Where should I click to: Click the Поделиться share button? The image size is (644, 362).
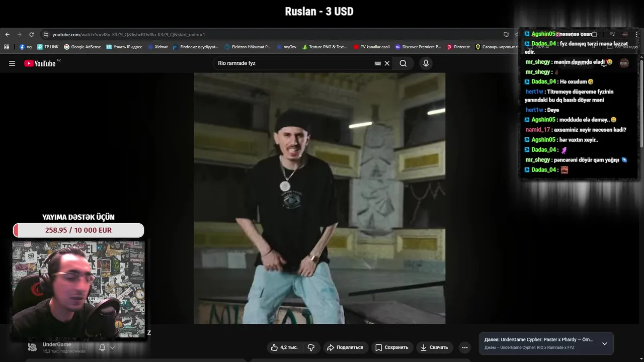(345, 347)
